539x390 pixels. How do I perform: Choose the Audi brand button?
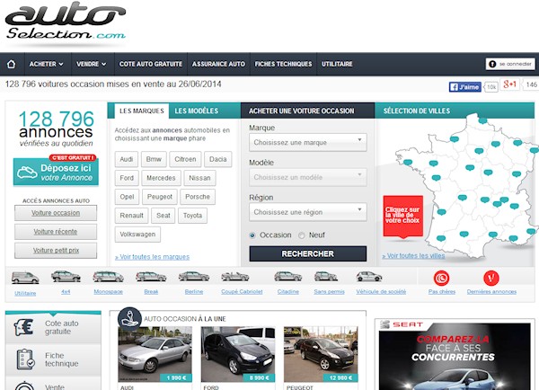point(127,159)
